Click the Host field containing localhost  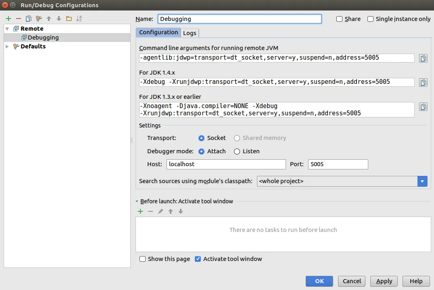coord(226,164)
